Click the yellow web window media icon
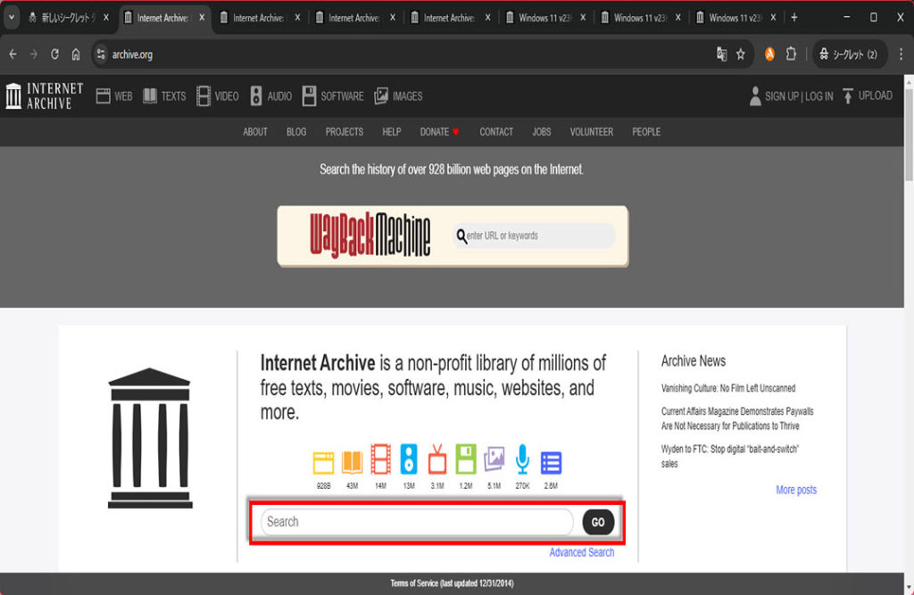914x595 pixels. [323, 461]
